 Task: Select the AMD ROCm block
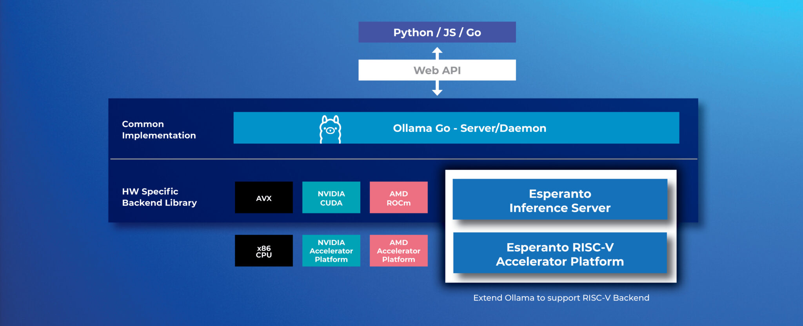[398, 198]
